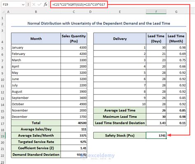This screenshot has height=164, width=195.
Task: Click the Average Sales/Day label
Action: click(x=36, y=129)
